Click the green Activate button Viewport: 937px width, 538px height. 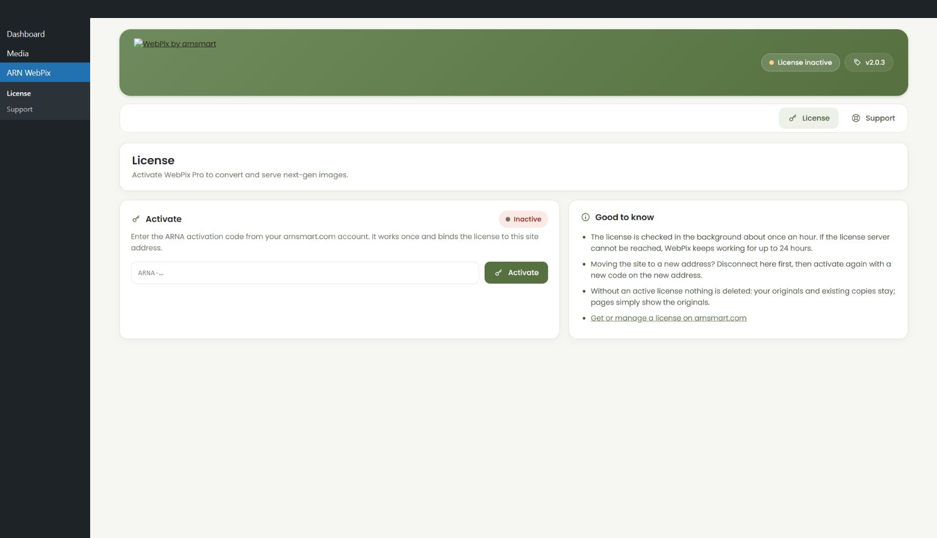point(516,272)
